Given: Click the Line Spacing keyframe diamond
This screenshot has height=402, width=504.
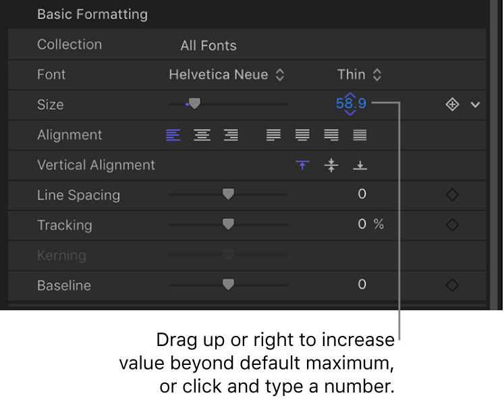Looking at the screenshot, I should (x=452, y=195).
